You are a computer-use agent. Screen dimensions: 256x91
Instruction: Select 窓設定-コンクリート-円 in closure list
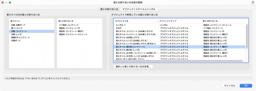(79, 28)
